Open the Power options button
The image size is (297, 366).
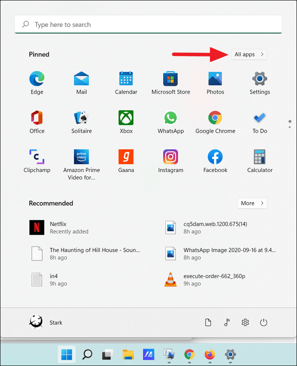click(x=263, y=323)
